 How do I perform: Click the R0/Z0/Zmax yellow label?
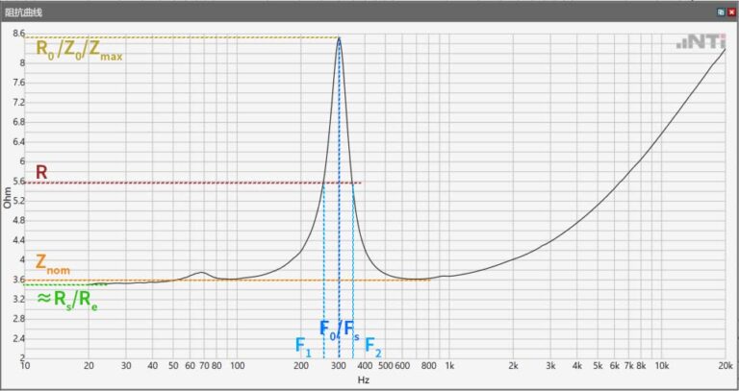tap(79, 51)
